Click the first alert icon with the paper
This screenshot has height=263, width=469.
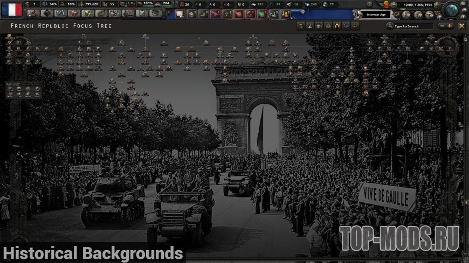(180, 14)
